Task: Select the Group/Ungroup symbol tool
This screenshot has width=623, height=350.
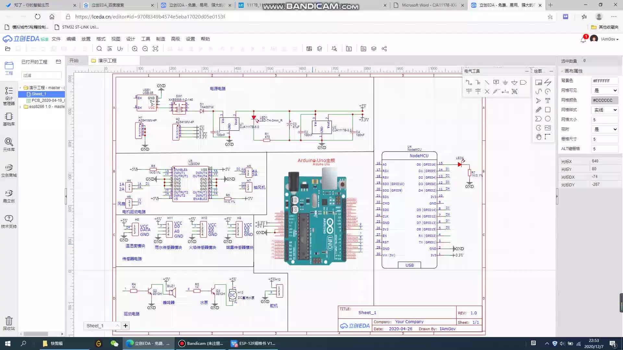Action: tap(514, 91)
